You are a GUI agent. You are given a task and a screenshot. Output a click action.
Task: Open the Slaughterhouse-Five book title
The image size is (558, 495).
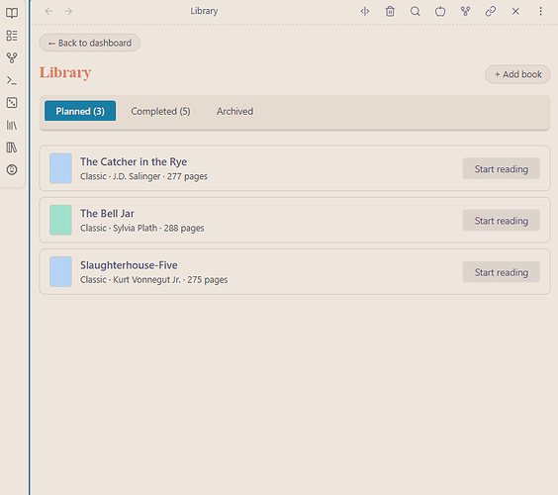click(x=129, y=265)
